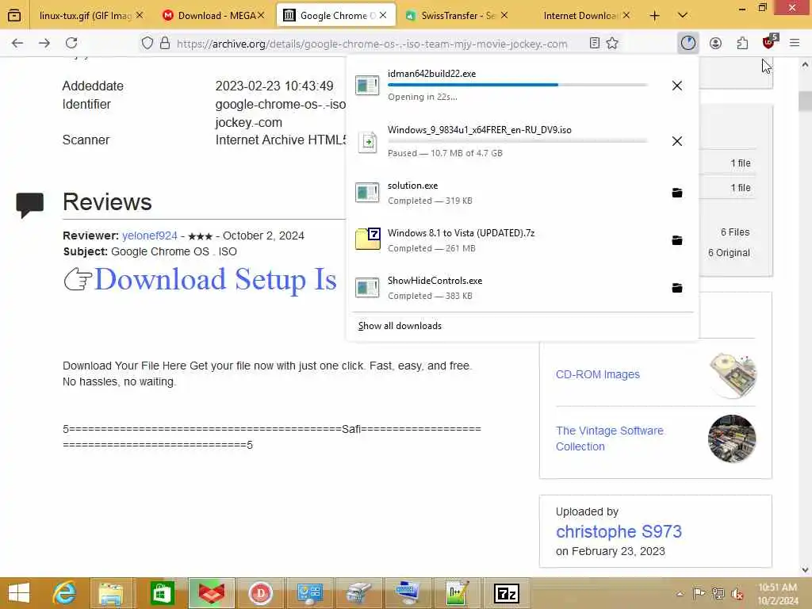
Task: Follow the Download Setup Is link
Action: coord(216,279)
